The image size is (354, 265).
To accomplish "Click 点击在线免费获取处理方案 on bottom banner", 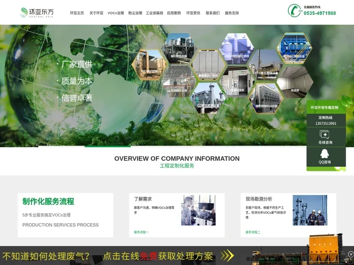I will [158, 256].
